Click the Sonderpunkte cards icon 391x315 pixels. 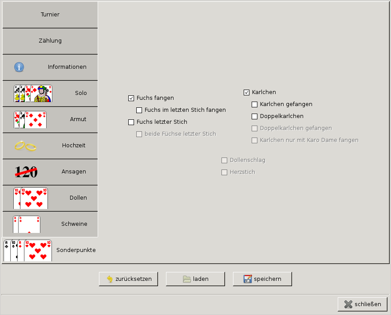point(28,250)
